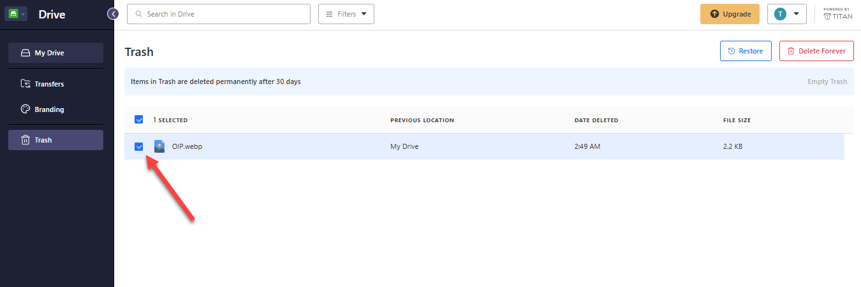Click the Date Deleted column header
Screen dimensions: 861x287
click(596, 120)
